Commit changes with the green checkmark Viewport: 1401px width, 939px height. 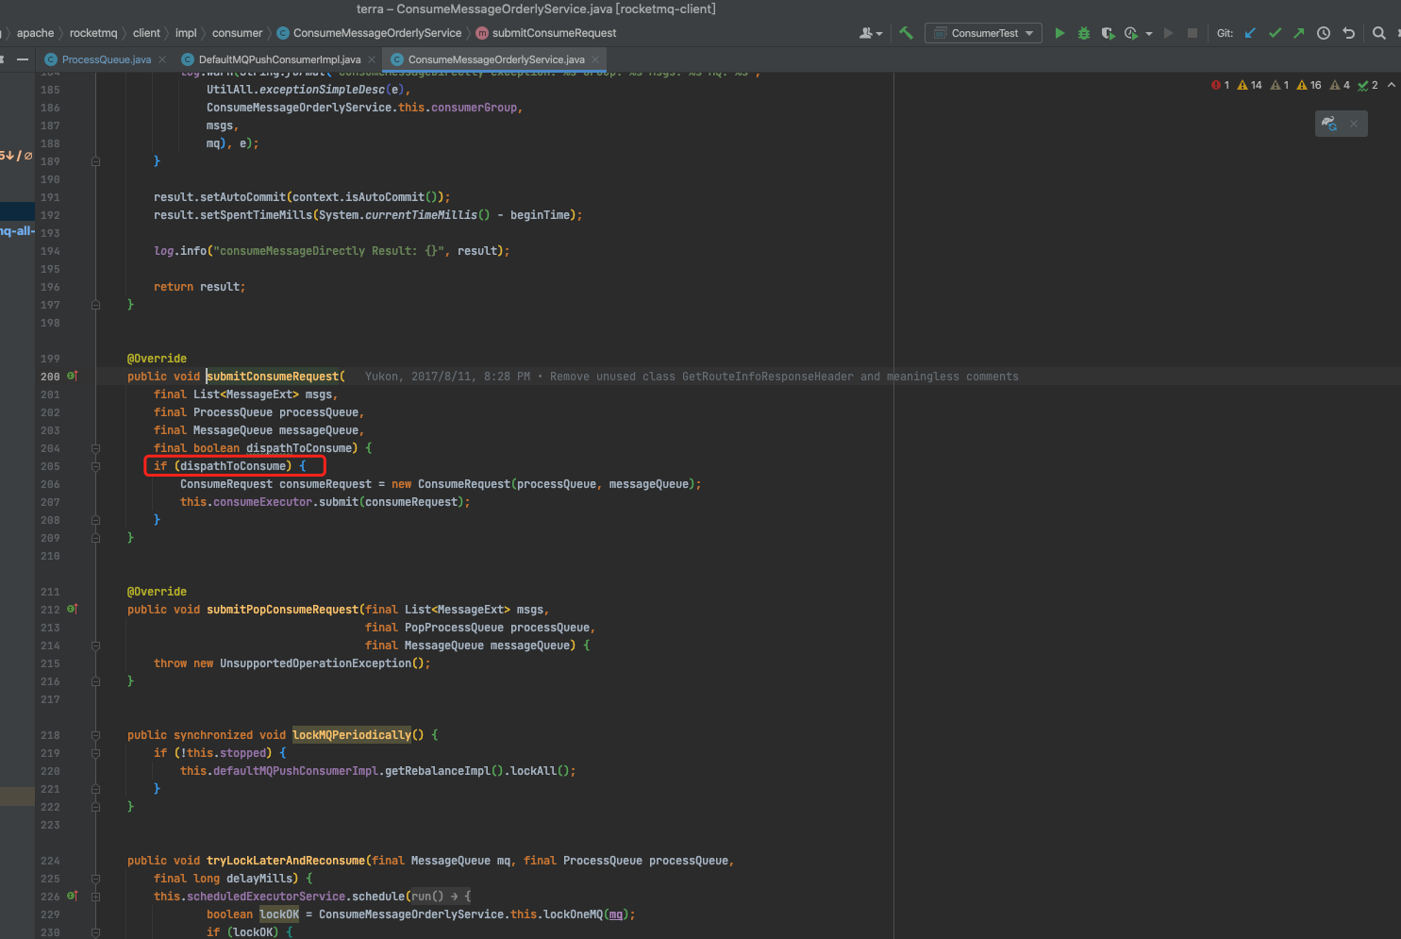tap(1275, 33)
